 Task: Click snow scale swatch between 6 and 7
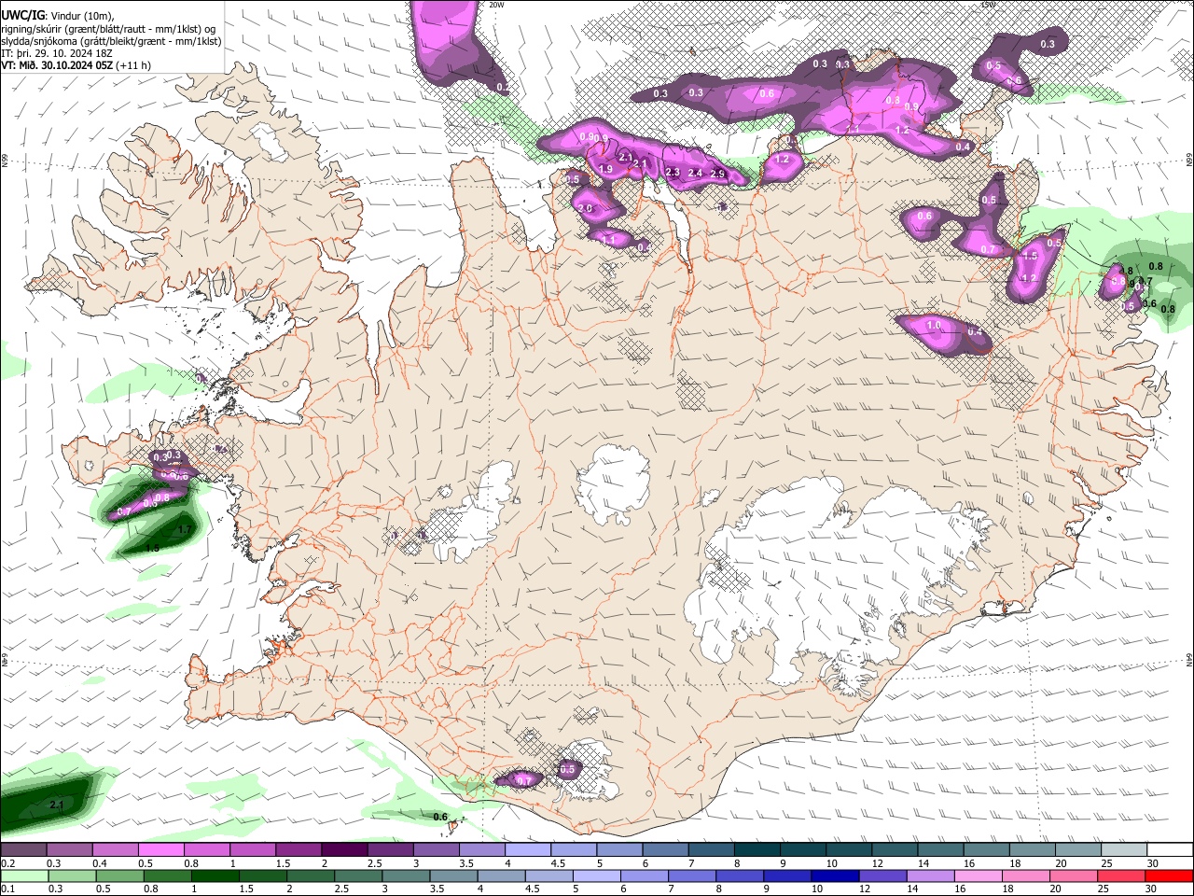tap(666, 849)
